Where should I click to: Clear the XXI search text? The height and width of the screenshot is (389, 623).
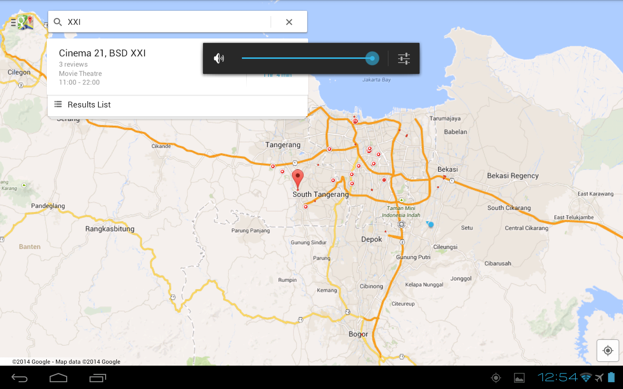click(289, 22)
